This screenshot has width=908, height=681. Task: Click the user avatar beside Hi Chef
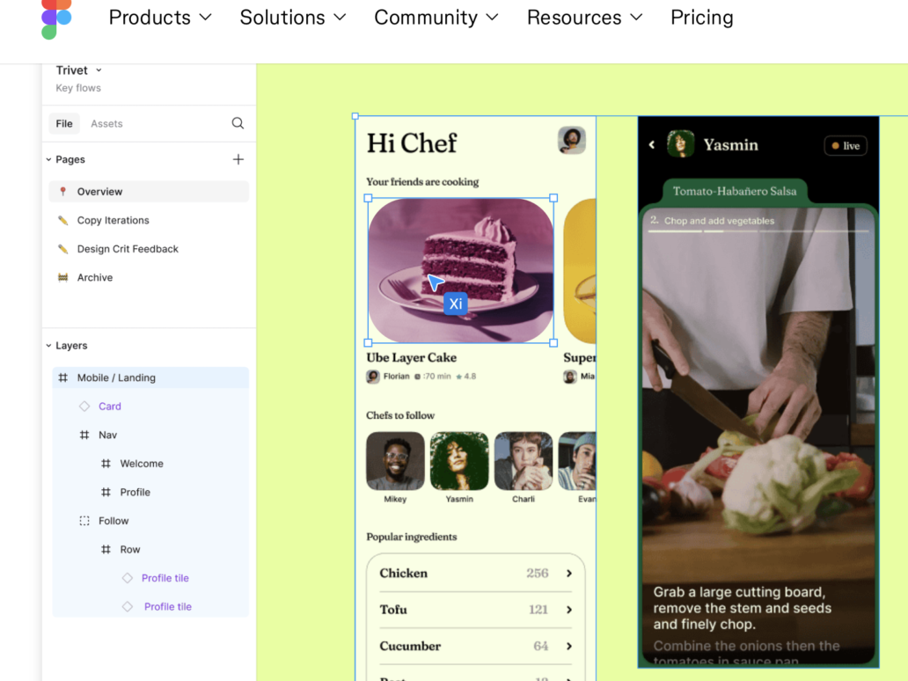coord(572,141)
